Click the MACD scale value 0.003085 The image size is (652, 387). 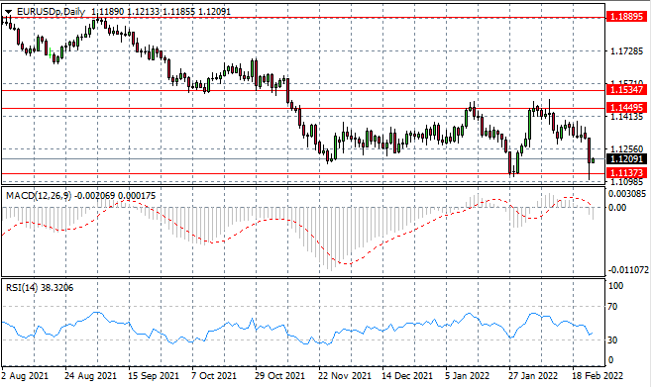click(x=627, y=194)
